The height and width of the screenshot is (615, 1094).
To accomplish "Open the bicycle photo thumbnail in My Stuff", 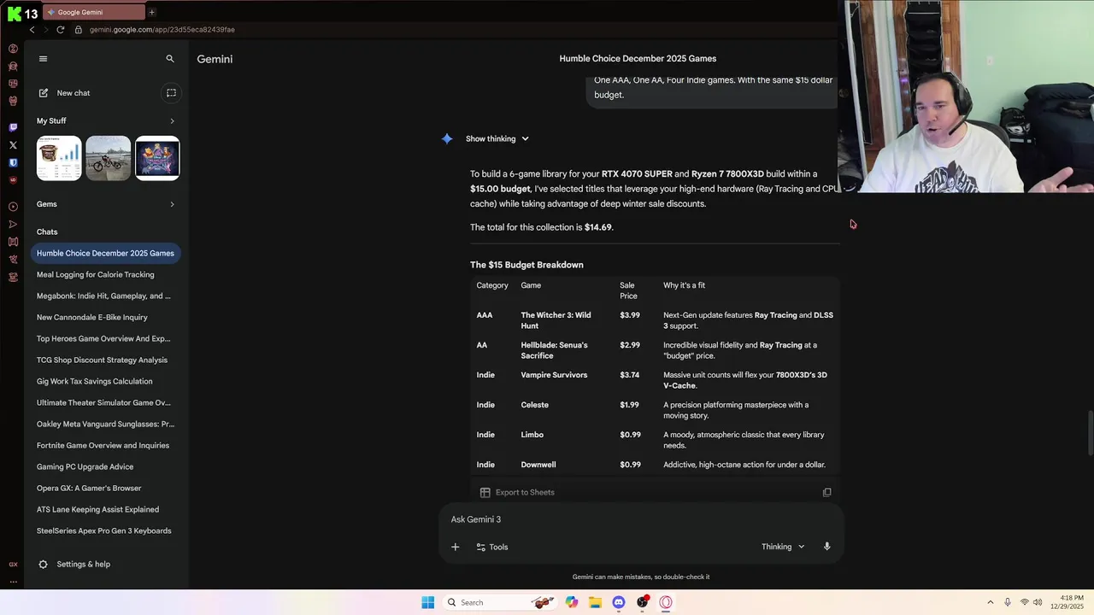I will coord(109,158).
